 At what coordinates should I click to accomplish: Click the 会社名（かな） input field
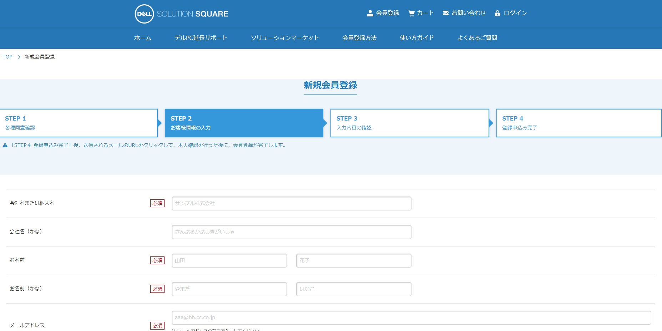pyautogui.click(x=292, y=232)
